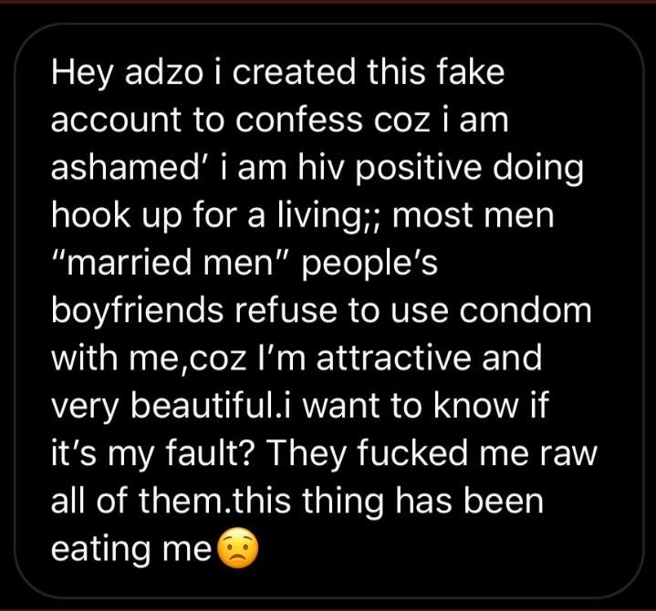Click the worried face emoji
The width and height of the screenshot is (656, 611).
pos(238,549)
